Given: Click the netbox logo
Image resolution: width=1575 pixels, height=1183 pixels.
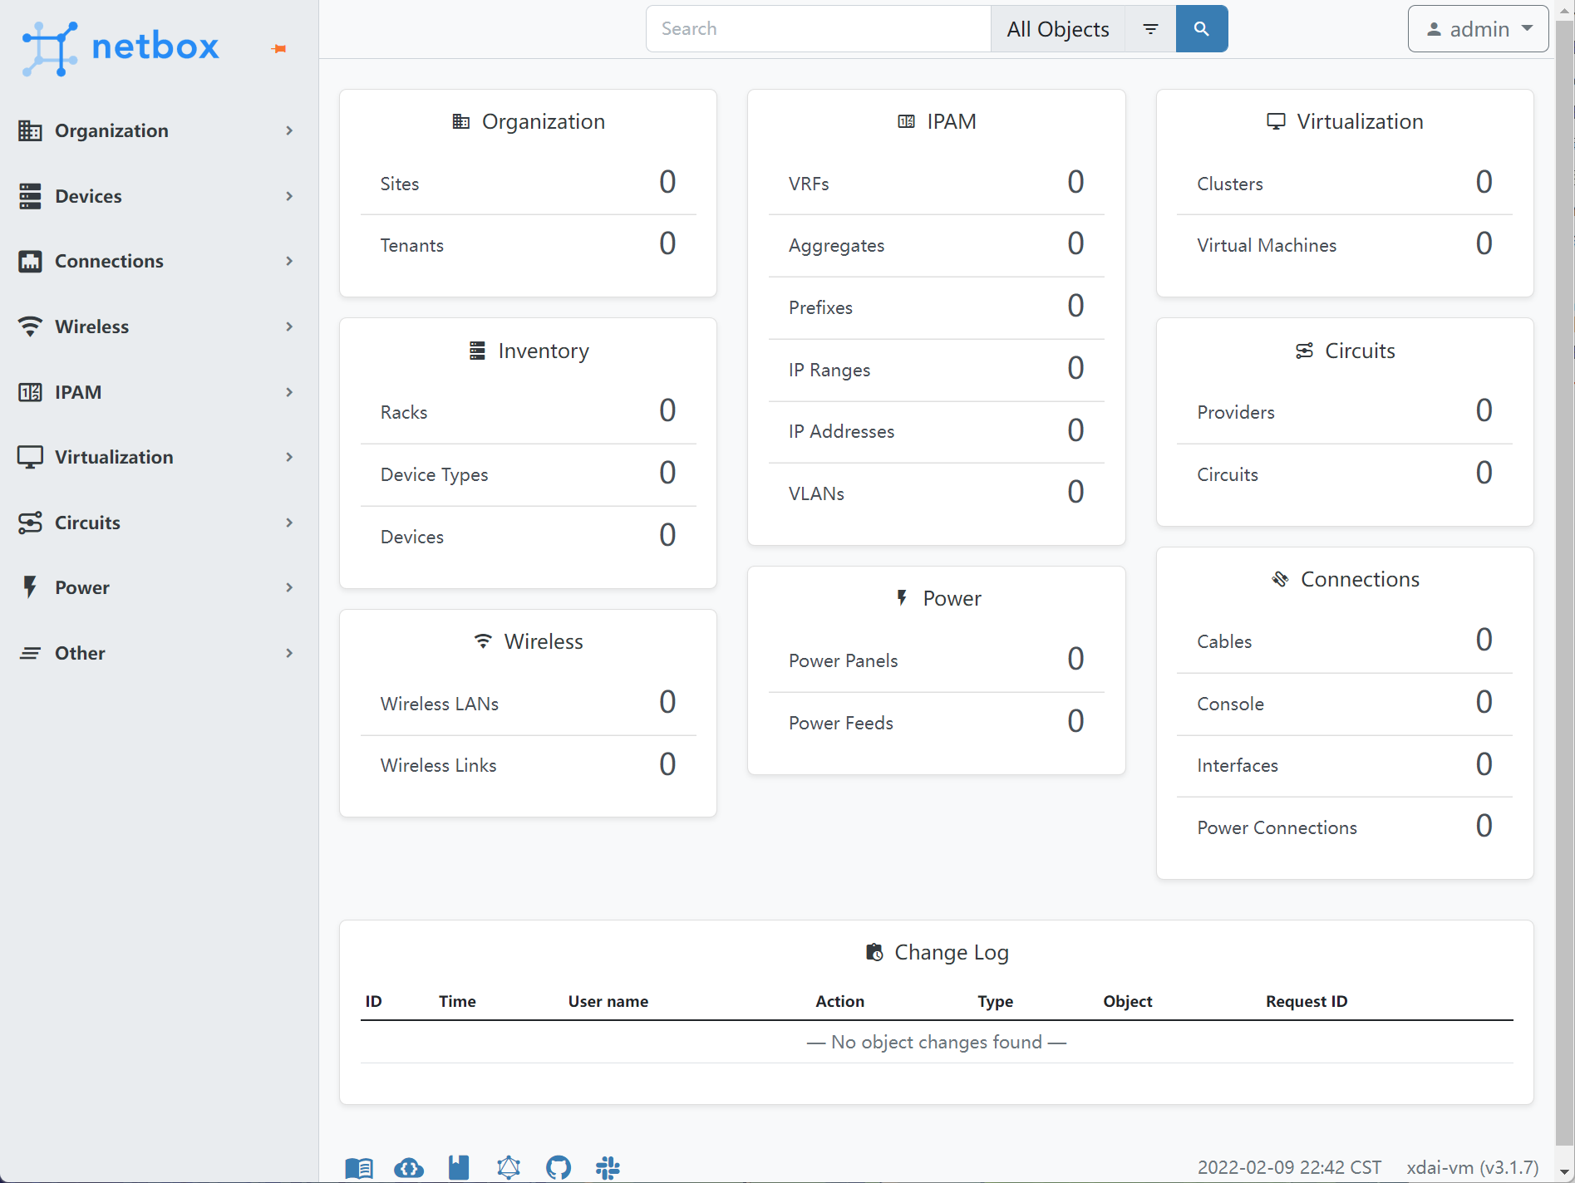Looking at the screenshot, I should [121, 47].
